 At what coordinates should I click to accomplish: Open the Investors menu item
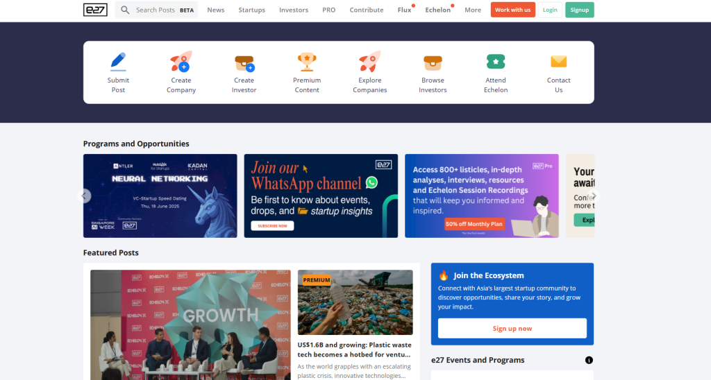point(294,10)
